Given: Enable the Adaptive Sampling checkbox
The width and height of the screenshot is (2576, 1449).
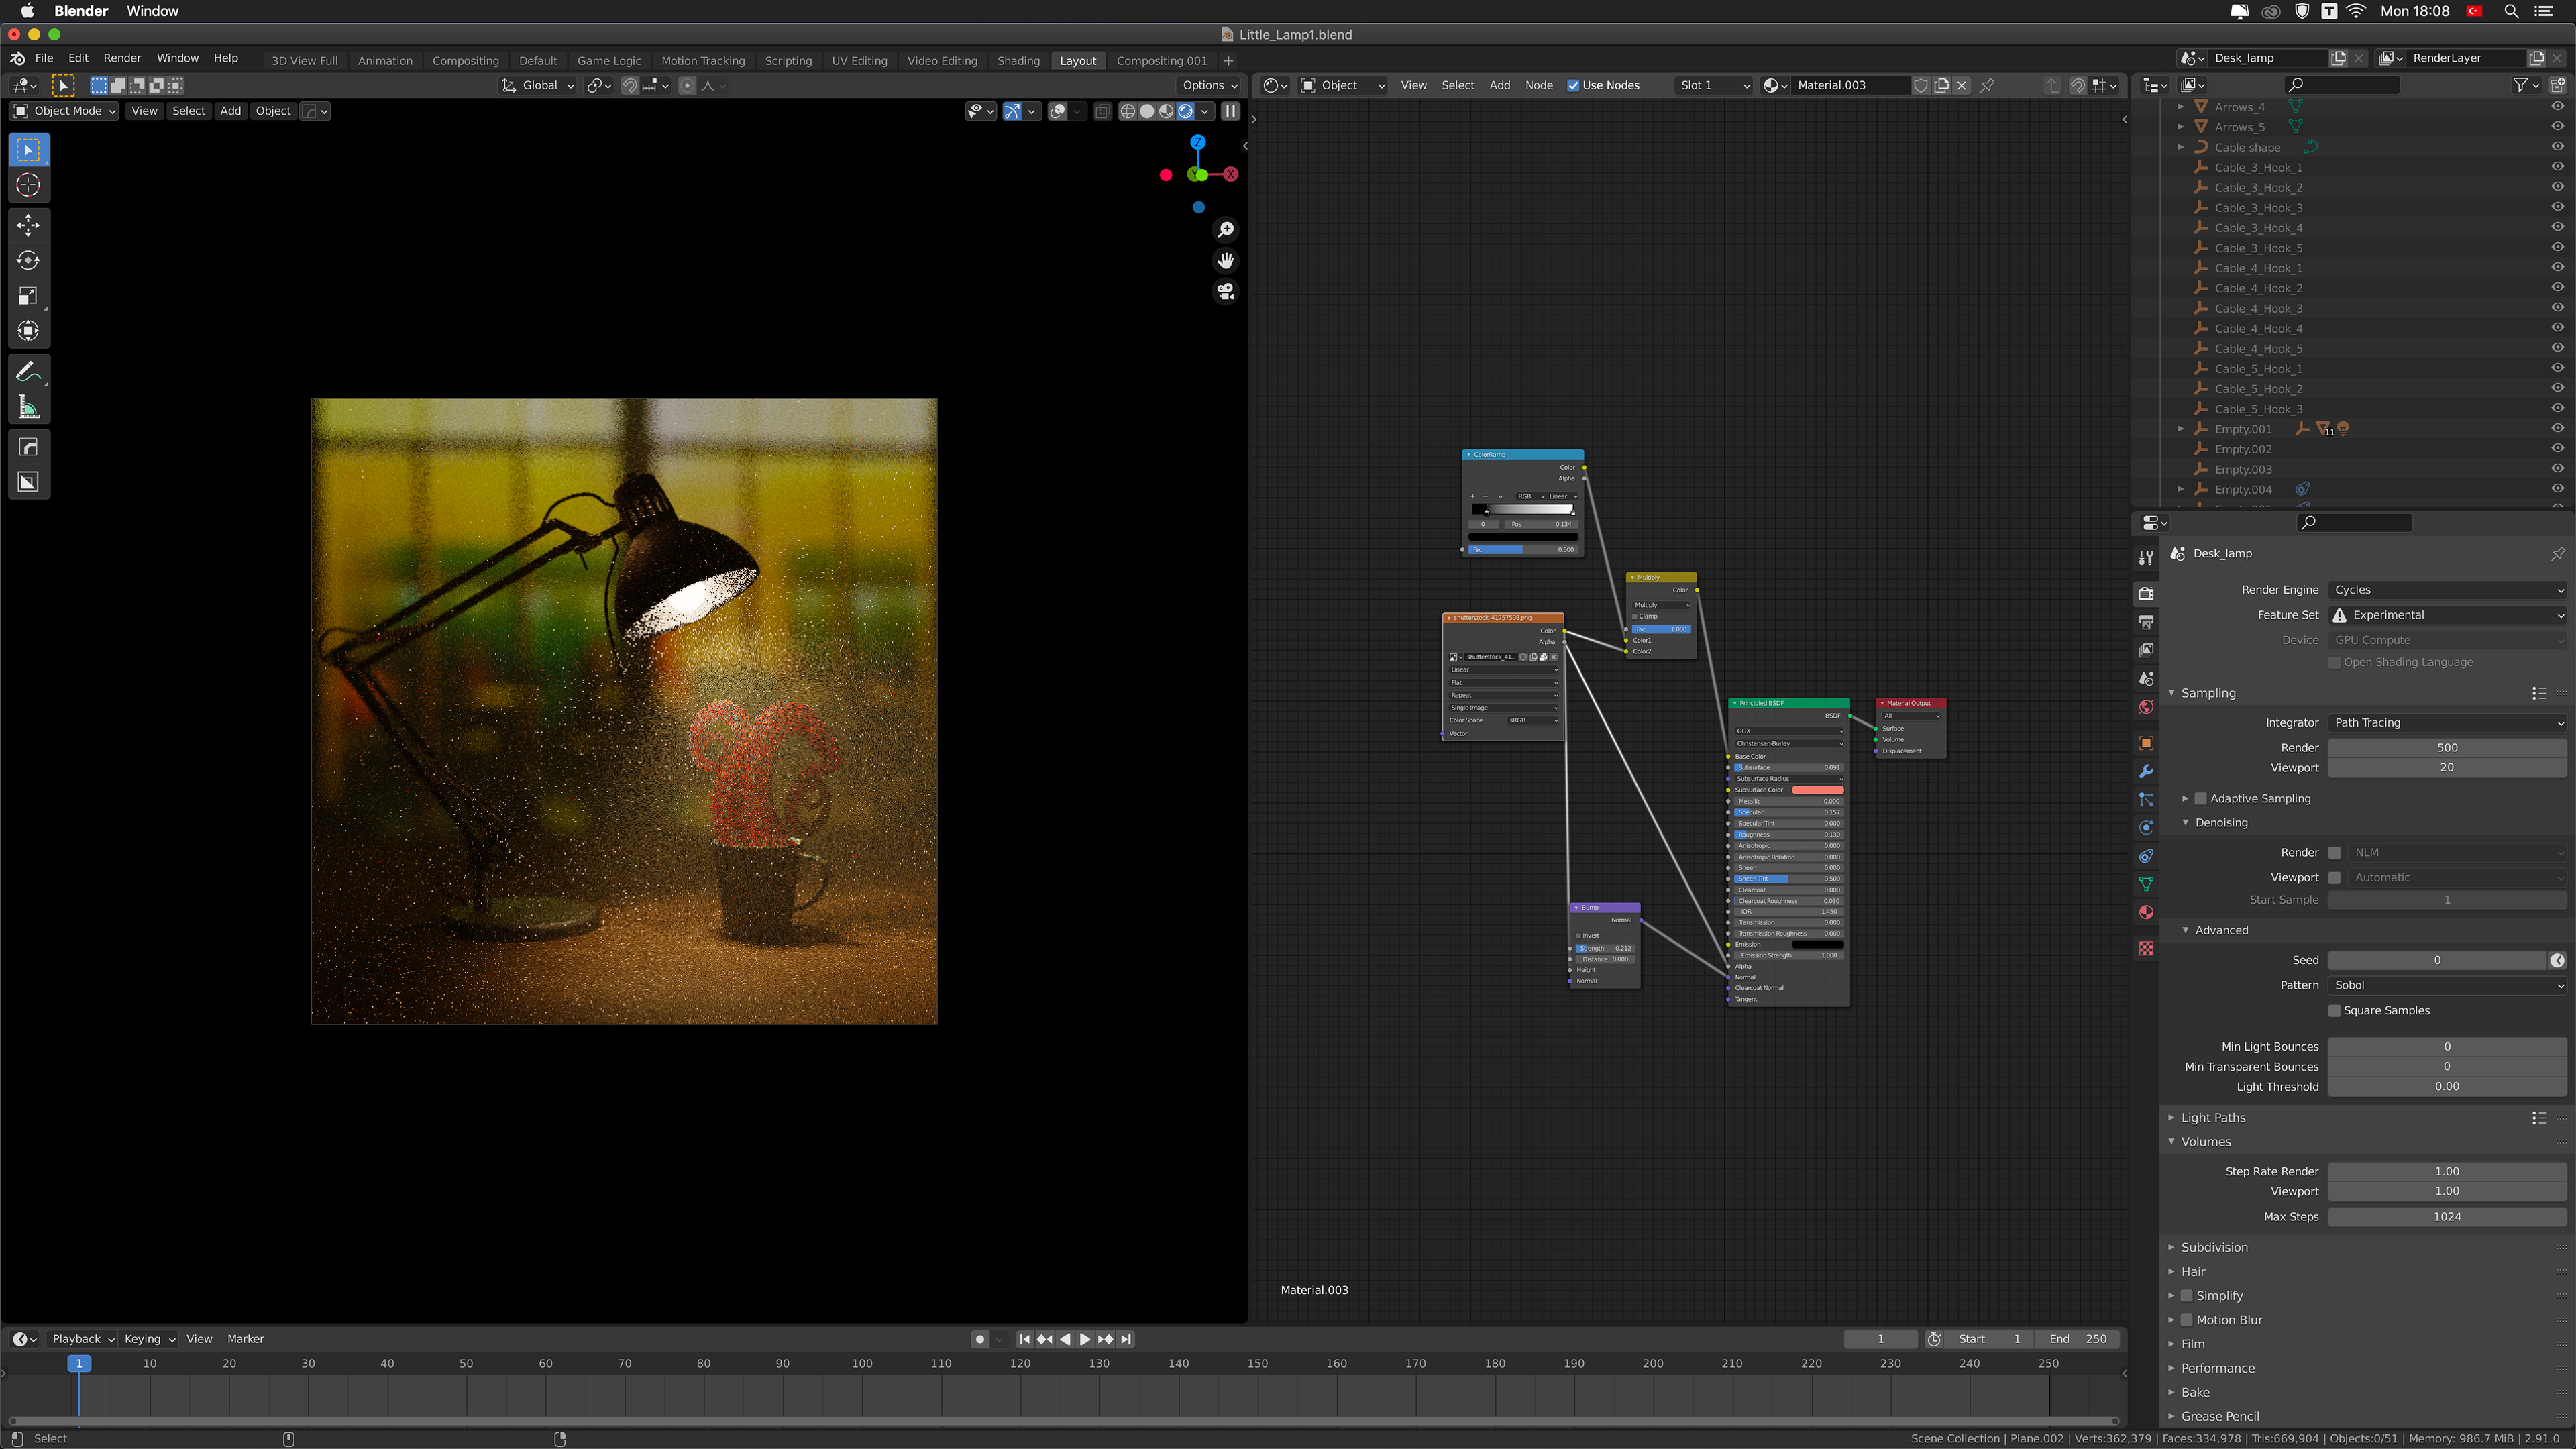Looking at the screenshot, I should click(x=2200, y=798).
